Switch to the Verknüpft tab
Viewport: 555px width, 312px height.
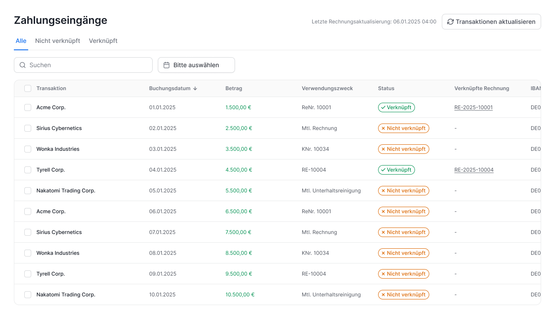coord(103,41)
